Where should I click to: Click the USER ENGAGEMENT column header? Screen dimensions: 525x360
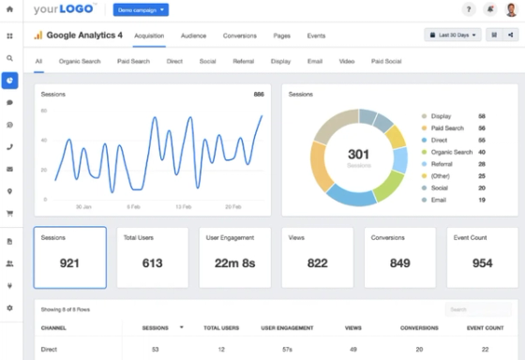click(287, 328)
